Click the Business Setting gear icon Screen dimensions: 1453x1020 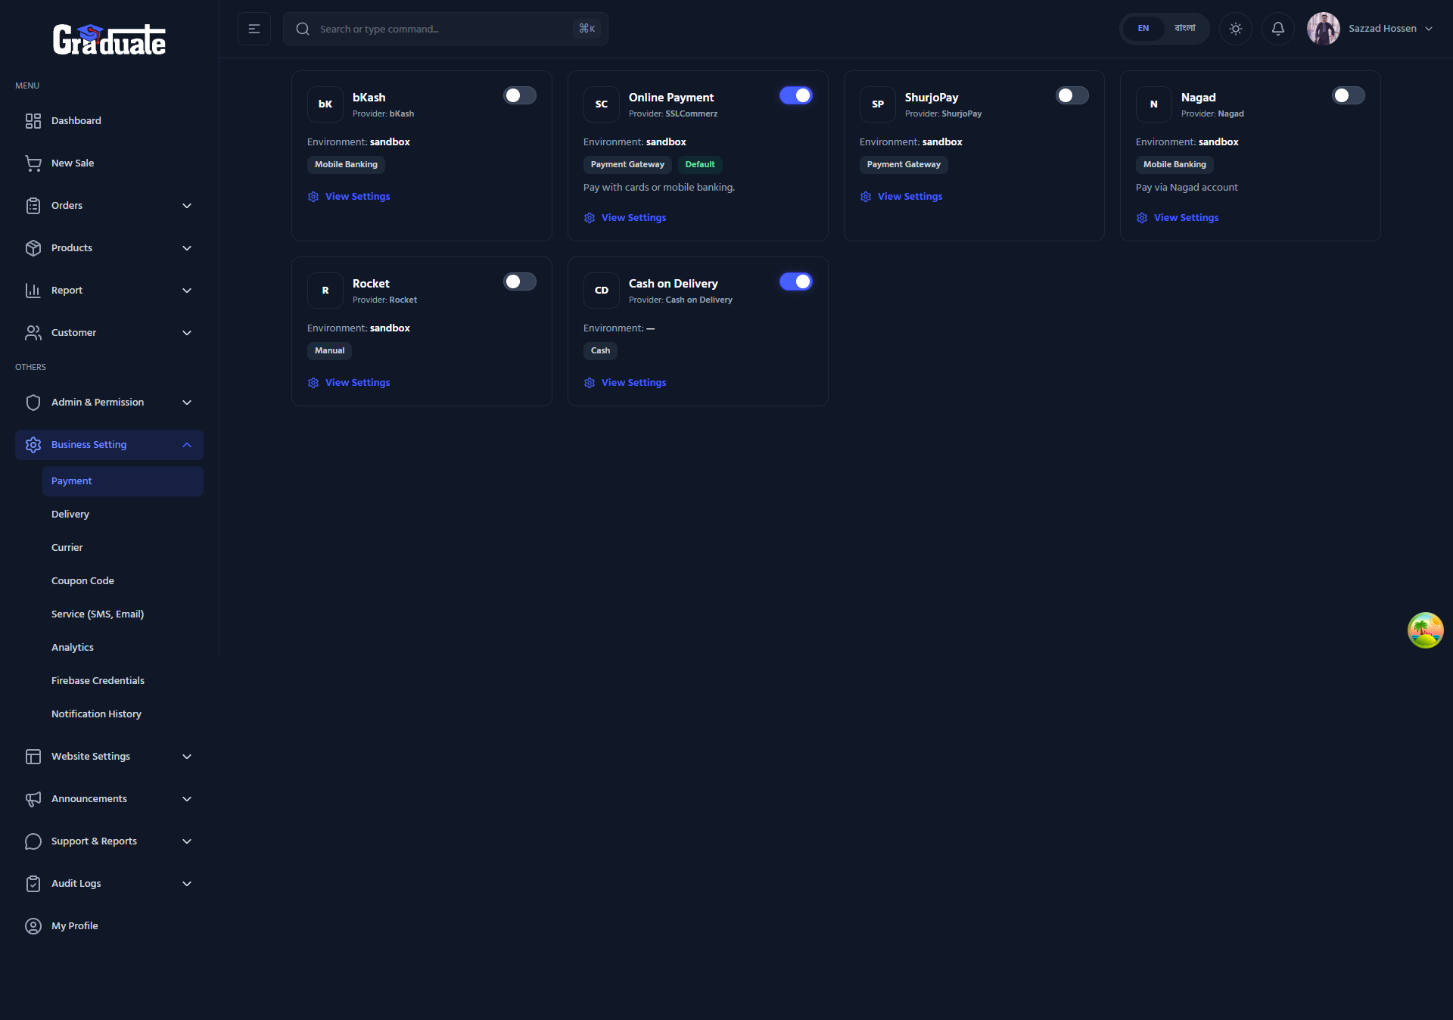pyautogui.click(x=33, y=445)
